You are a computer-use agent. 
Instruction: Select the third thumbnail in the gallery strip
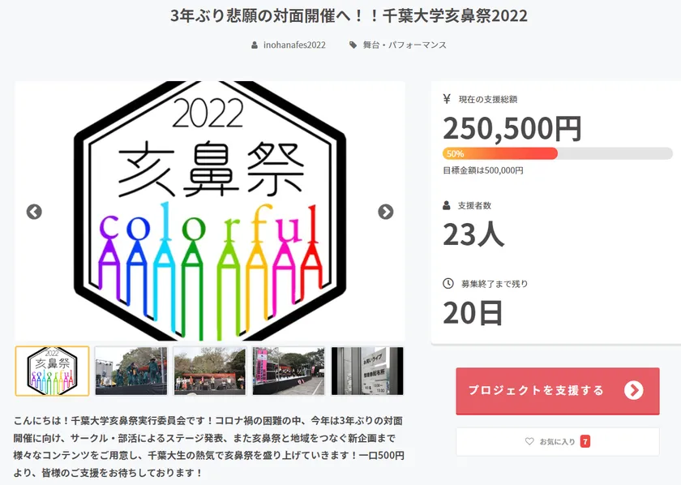pos(209,371)
